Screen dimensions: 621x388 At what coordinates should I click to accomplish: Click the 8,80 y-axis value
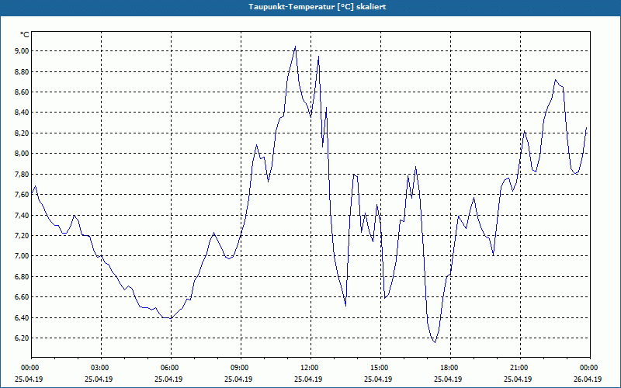[x=23, y=71]
